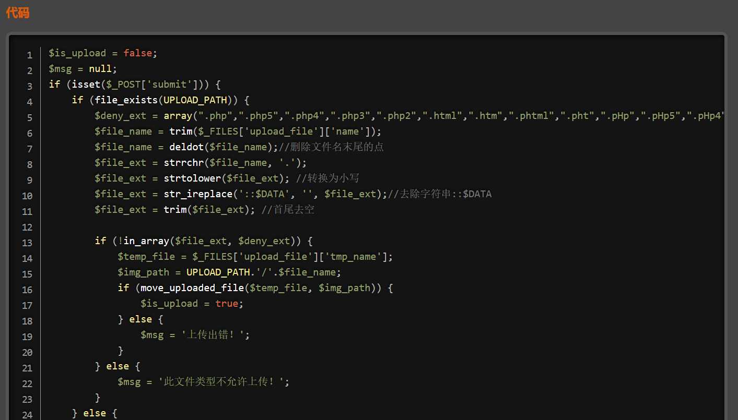This screenshot has height=420, width=738.
Task: Click the text '$is_upload = false;'
Action: [x=103, y=53]
